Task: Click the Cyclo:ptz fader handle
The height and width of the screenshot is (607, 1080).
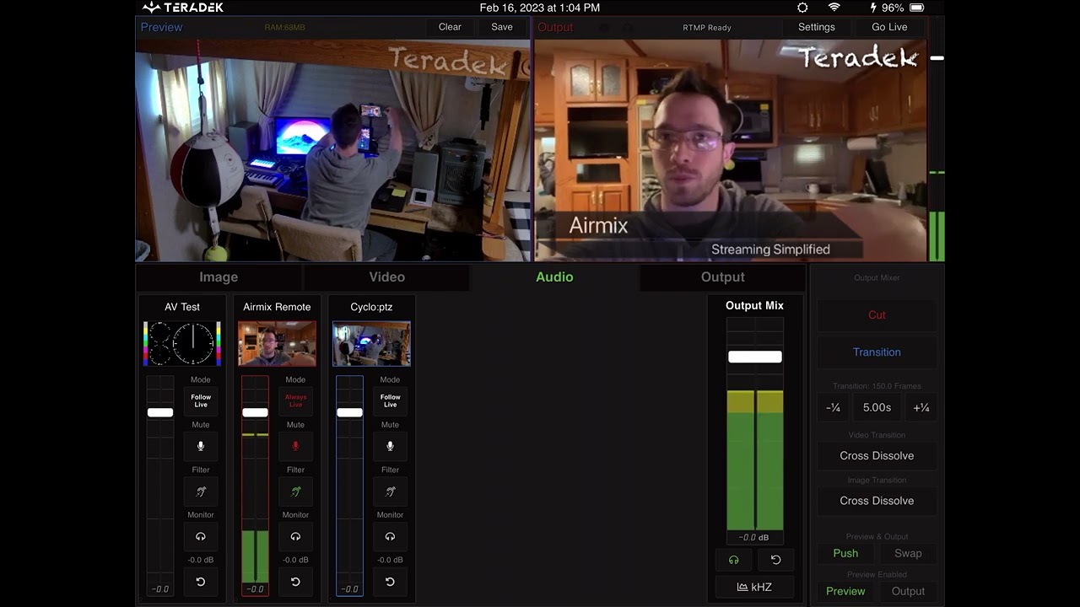Action: (x=349, y=412)
